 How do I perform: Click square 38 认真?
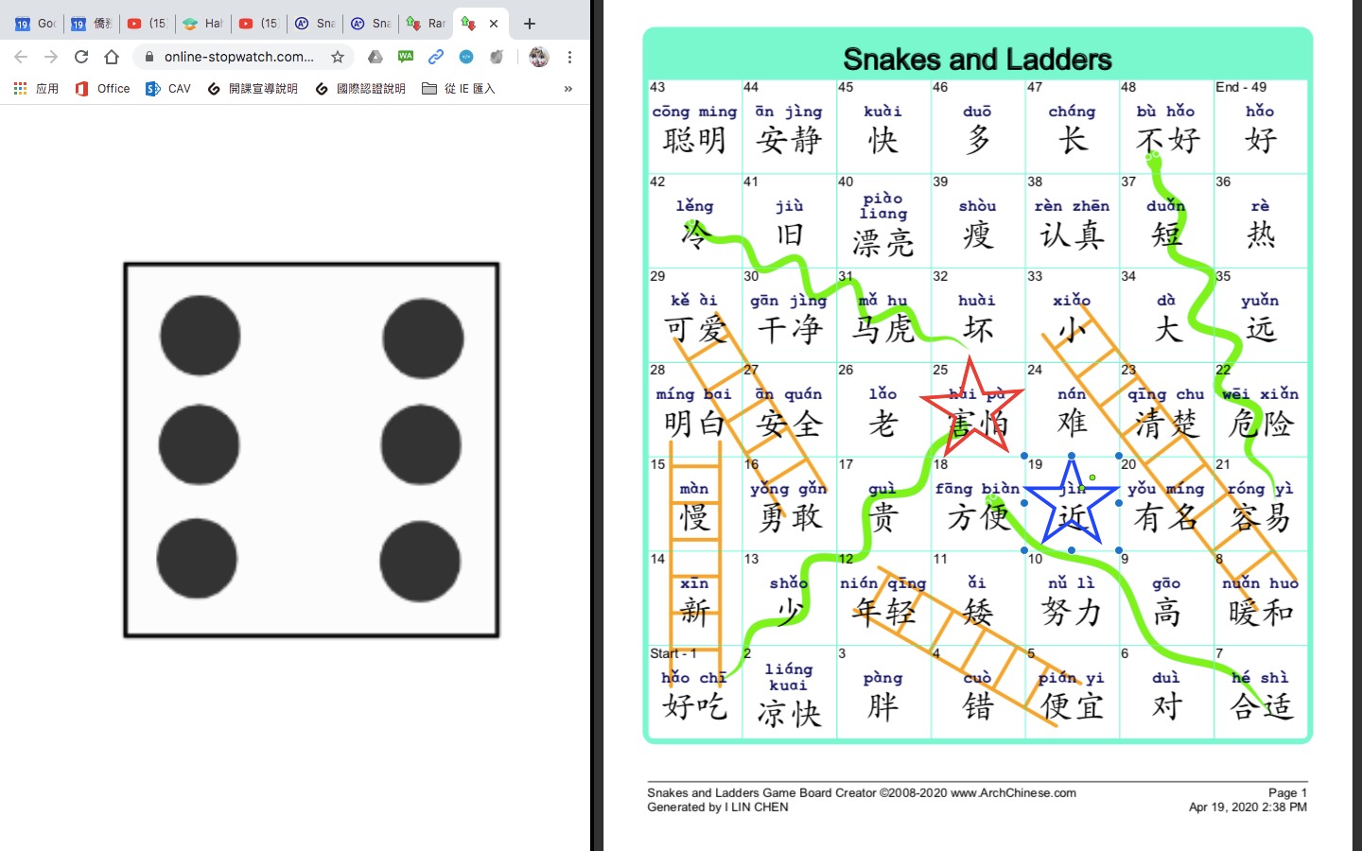[1073, 221]
